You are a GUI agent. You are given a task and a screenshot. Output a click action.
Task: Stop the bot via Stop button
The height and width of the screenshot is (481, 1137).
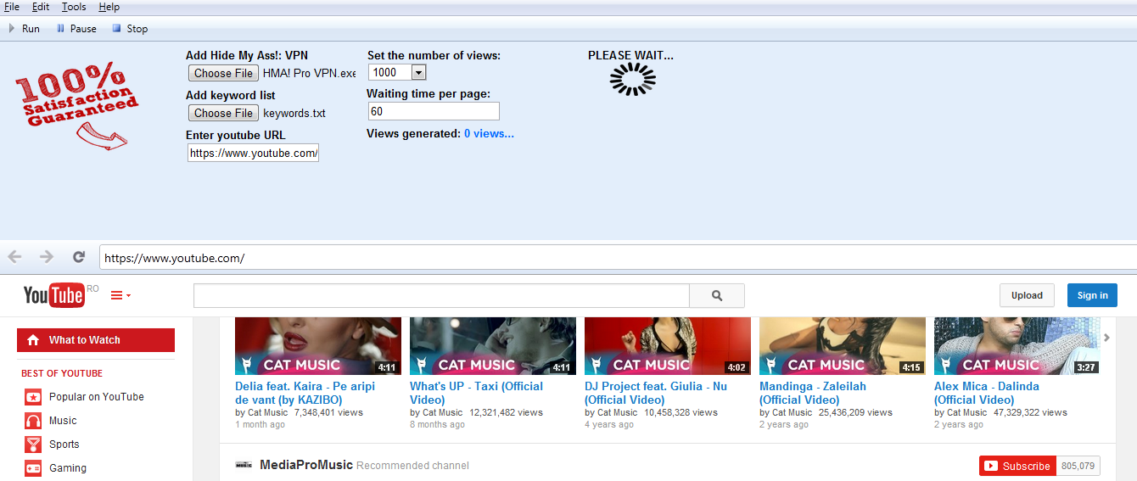[x=129, y=29]
